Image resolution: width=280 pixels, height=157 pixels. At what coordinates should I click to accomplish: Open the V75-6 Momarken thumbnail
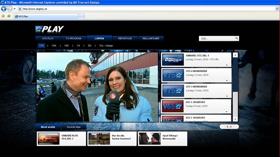[x=173, y=75]
